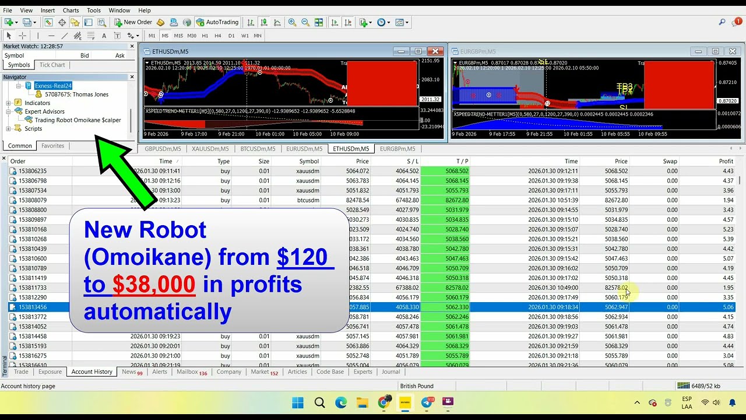746x420 pixels.
Task: Switch to Bar Chart display
Action: [251, 22]
